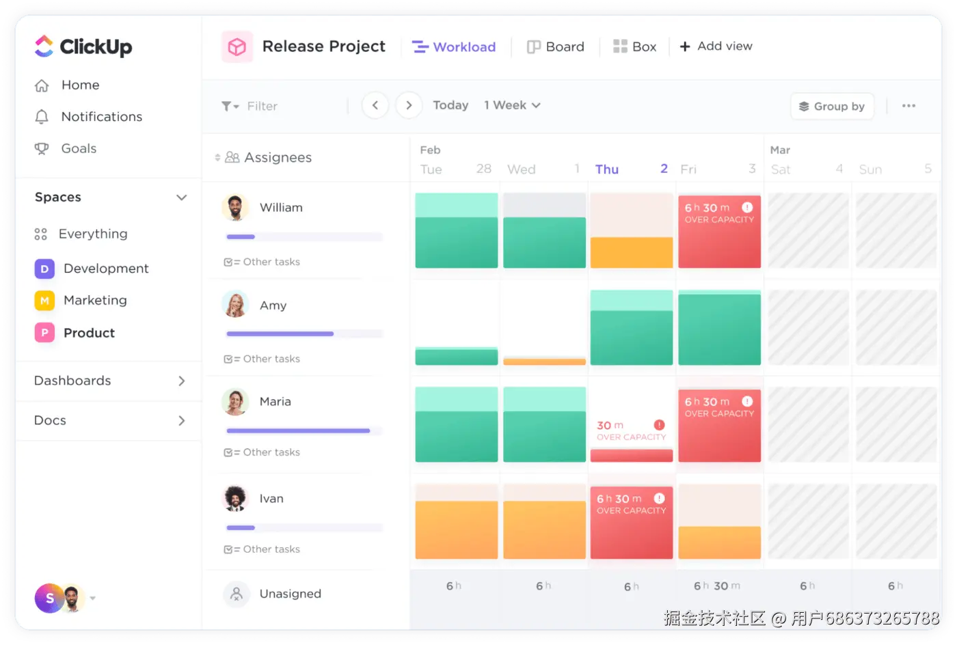The height and width of the screenshot is (645, 957).
Task: Click Amy's Friday green workload block
Action: click(x=719, y=328)
